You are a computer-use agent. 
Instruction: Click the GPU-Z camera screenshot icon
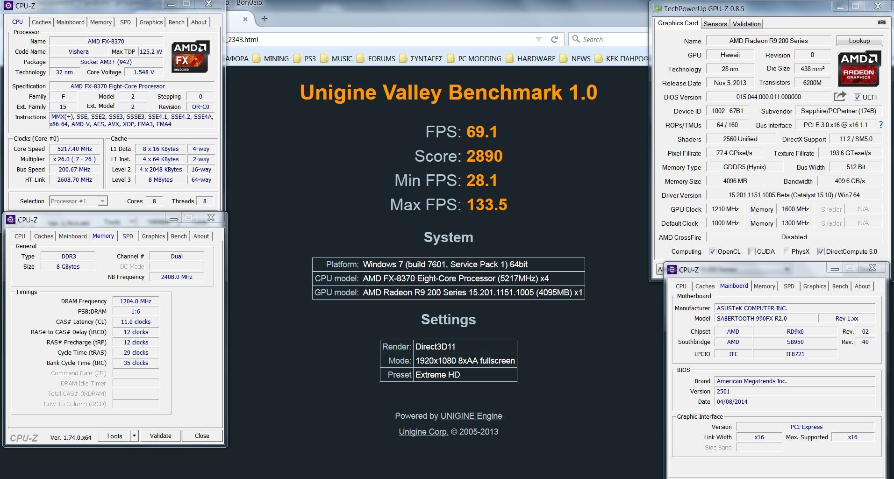pos(881,22)
